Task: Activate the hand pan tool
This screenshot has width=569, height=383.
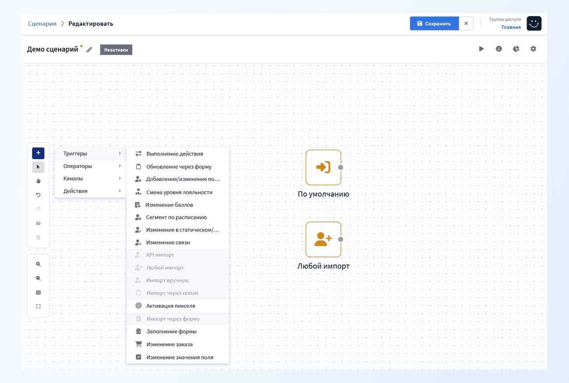Action: click(38, 181)
